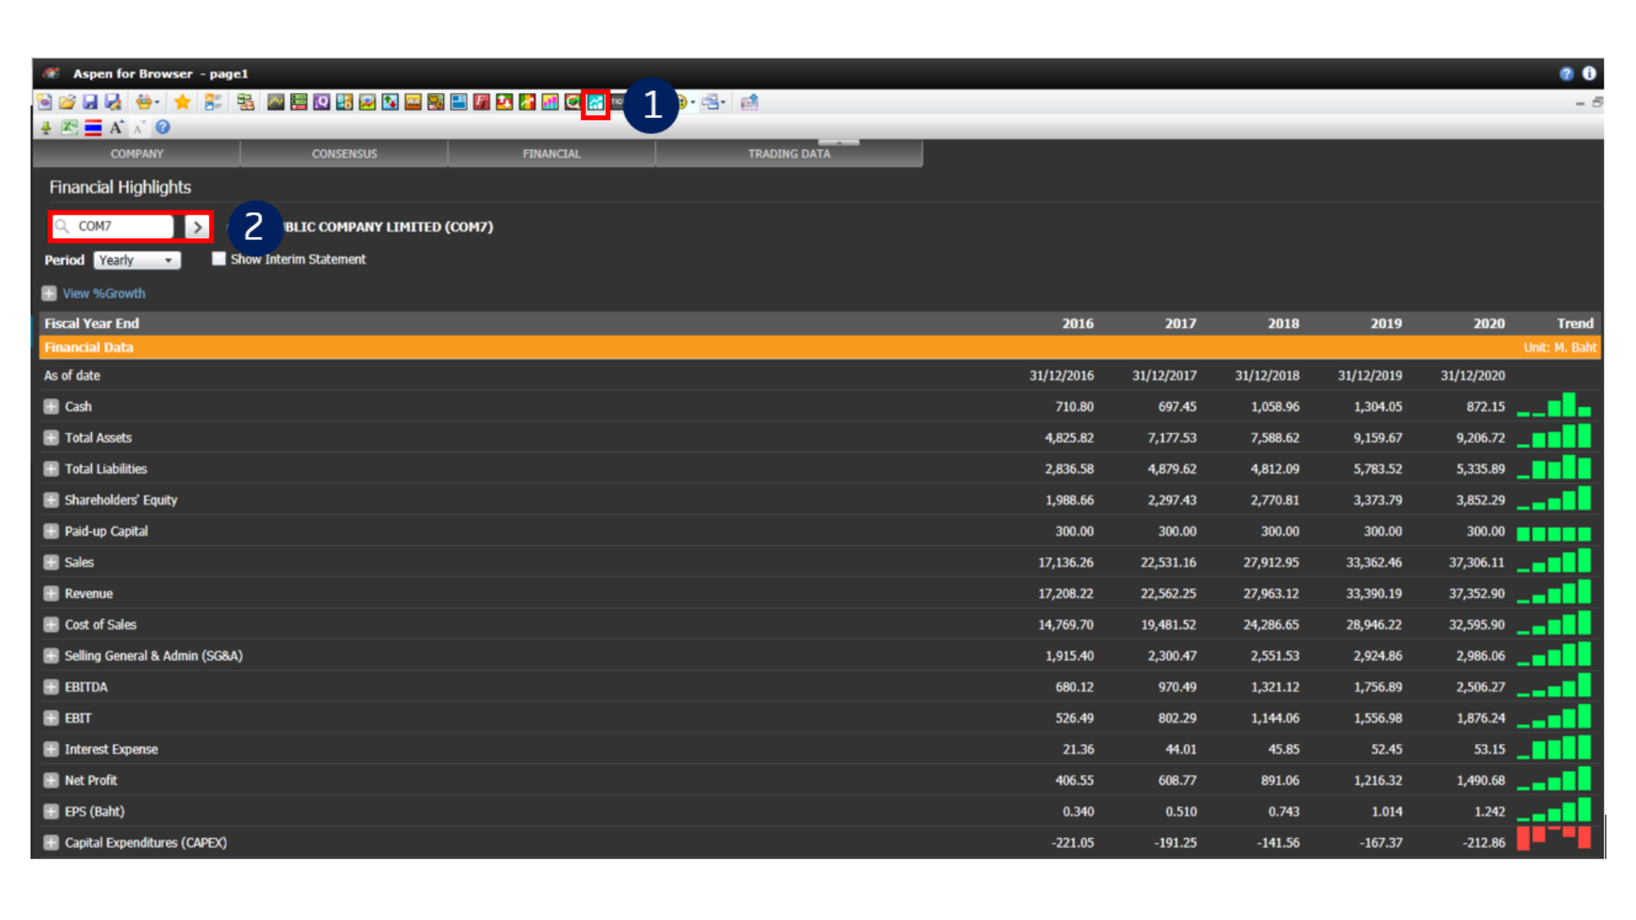The width and height of the screenshot is (1636, 920).
Task: Click the Fiscal Year End header
Action: 91,324
